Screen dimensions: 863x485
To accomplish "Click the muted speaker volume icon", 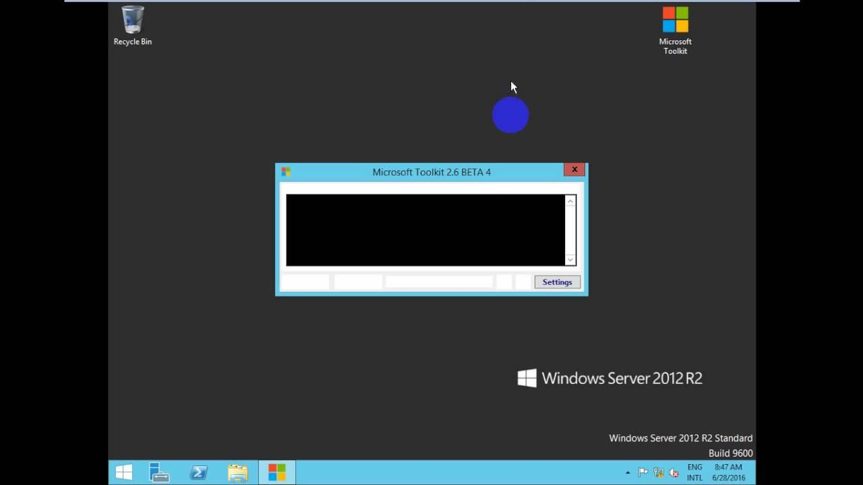I will tap(674, 473).
